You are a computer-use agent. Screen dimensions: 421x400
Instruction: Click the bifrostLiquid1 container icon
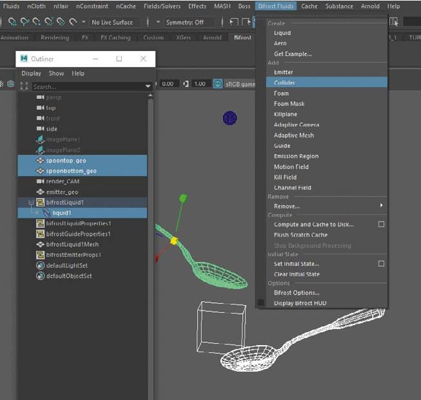pos(40,203)
